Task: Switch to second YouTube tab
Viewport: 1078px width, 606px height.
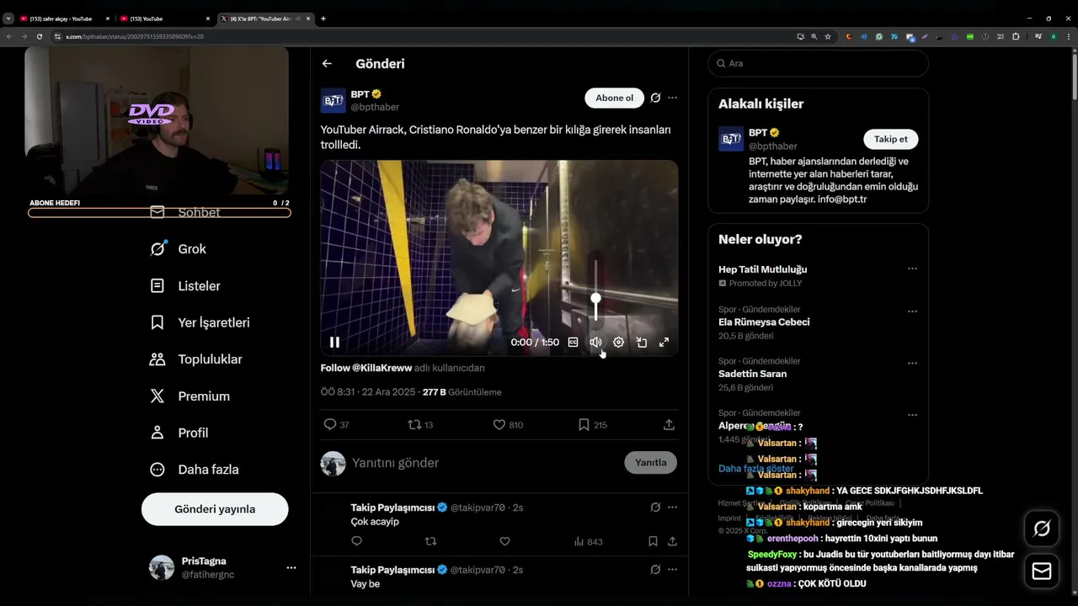Action: [164, 19]
